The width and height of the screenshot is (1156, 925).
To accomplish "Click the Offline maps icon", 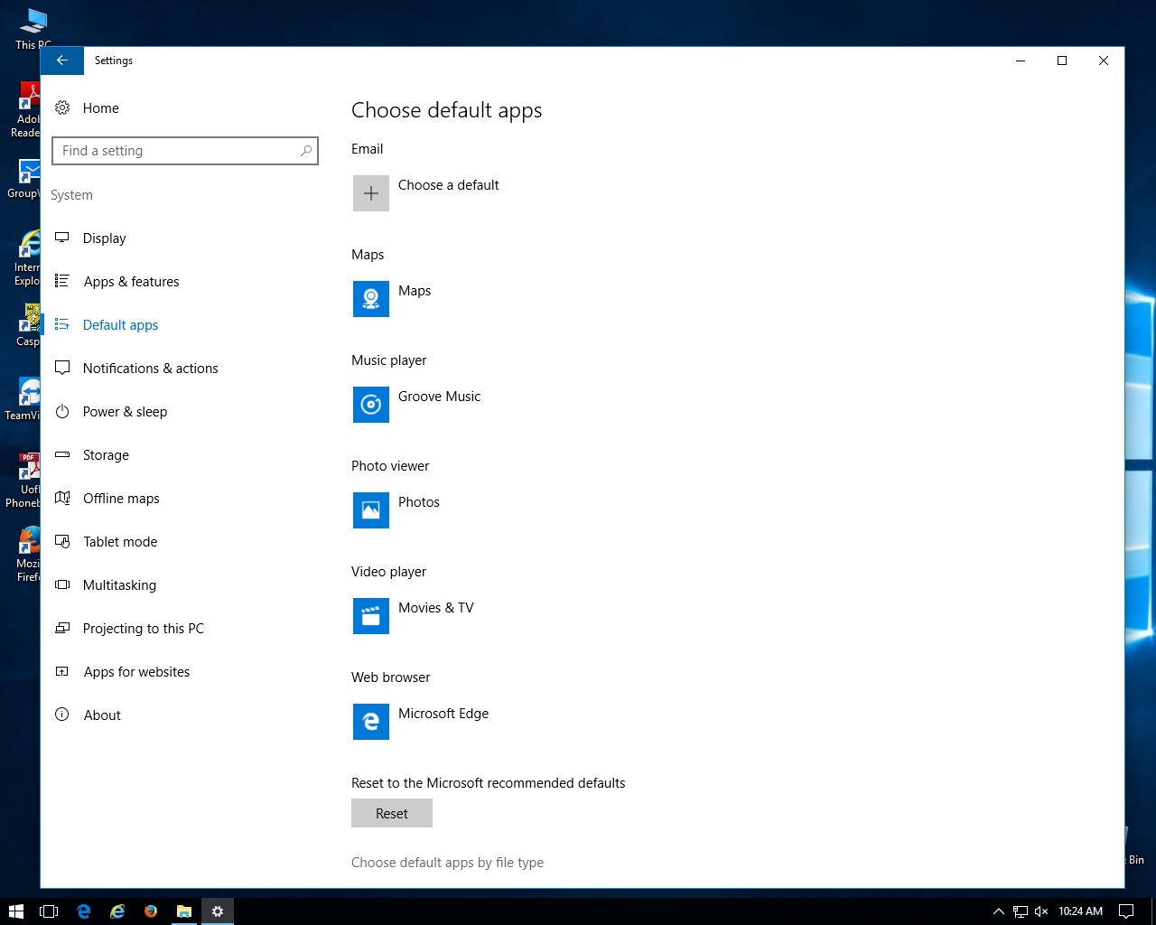I will pyautogui.click(x=62, y=498).
